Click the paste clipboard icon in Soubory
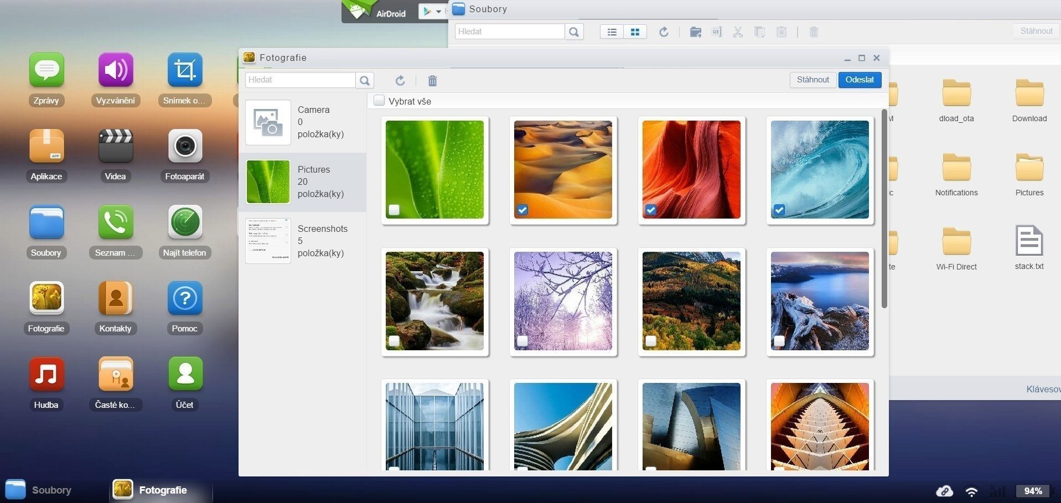The height and width of the screenshot is (503, 1061). click(x=781, y=32)
